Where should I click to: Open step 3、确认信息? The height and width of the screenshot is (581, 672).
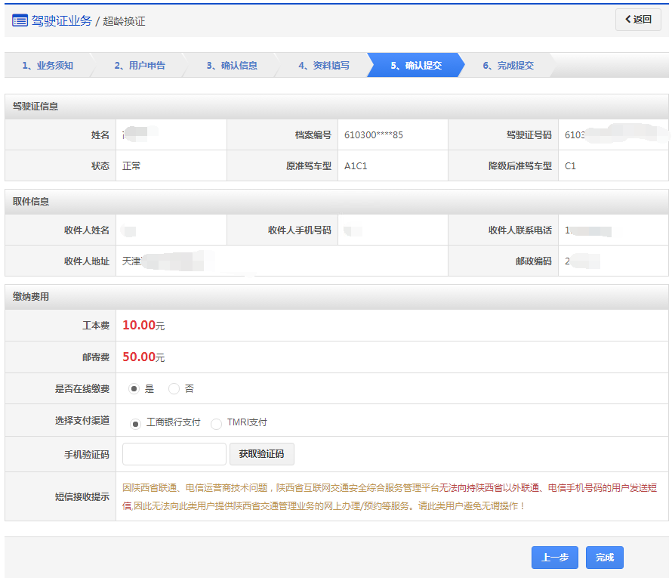point(232,66)
